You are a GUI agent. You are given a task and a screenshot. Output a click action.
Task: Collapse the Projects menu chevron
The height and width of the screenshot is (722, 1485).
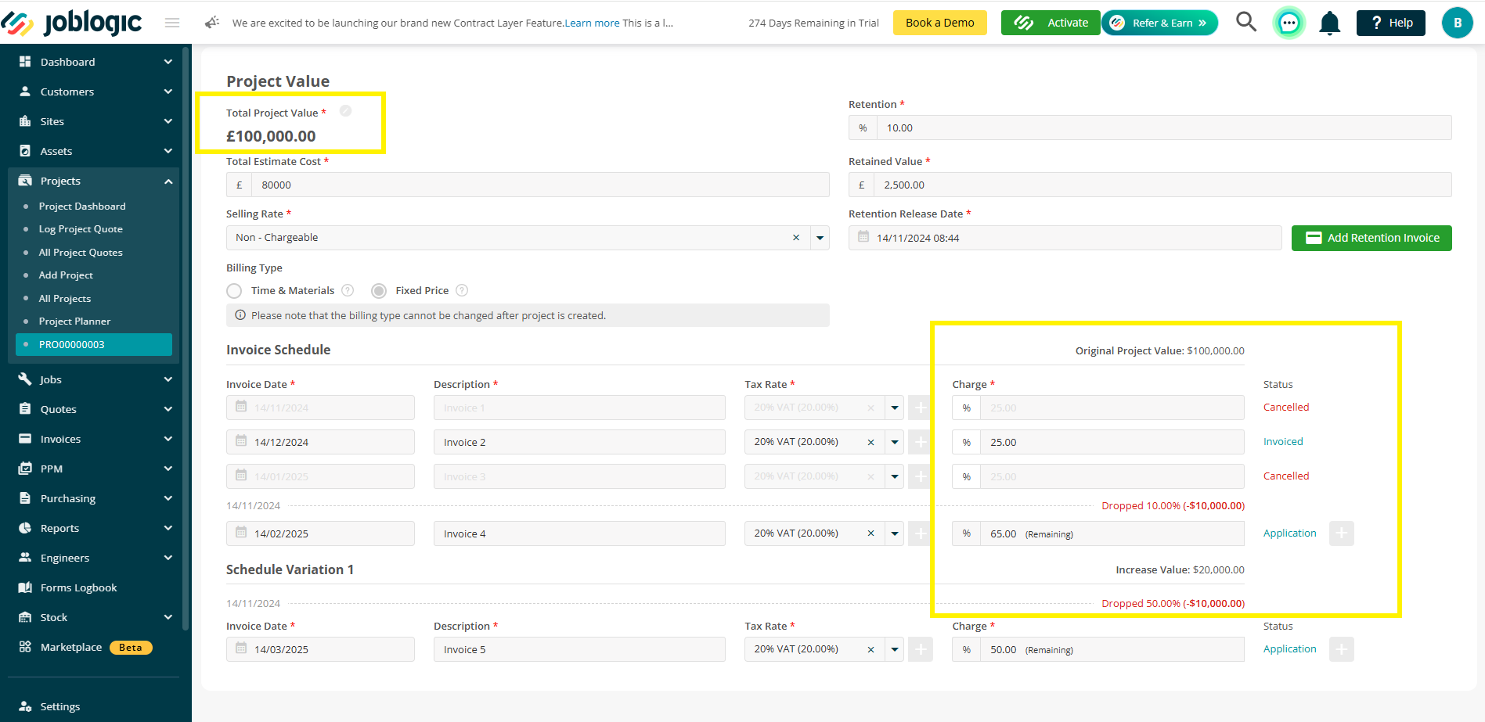(x=168, y=181)
